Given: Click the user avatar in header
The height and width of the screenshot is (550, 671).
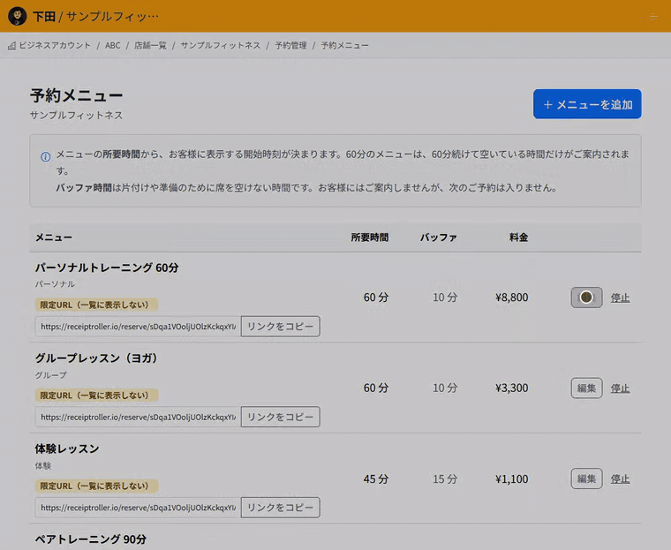Looking at the screenshot, I should (x=17, y=16).
